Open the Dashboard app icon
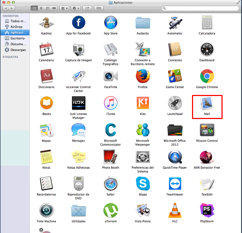The image size is (242, 233). pyautogui.click(x=207, y=49)
